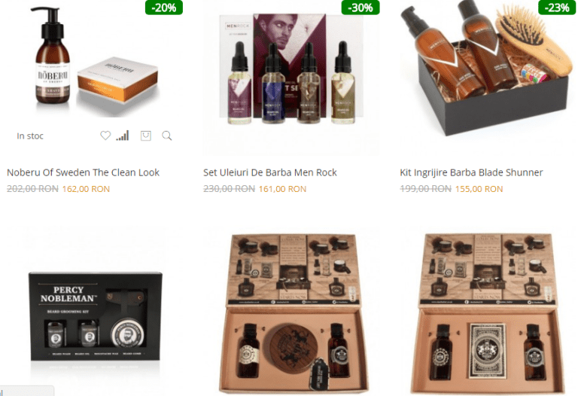Click the -23% discount badge

pos(557,8)
